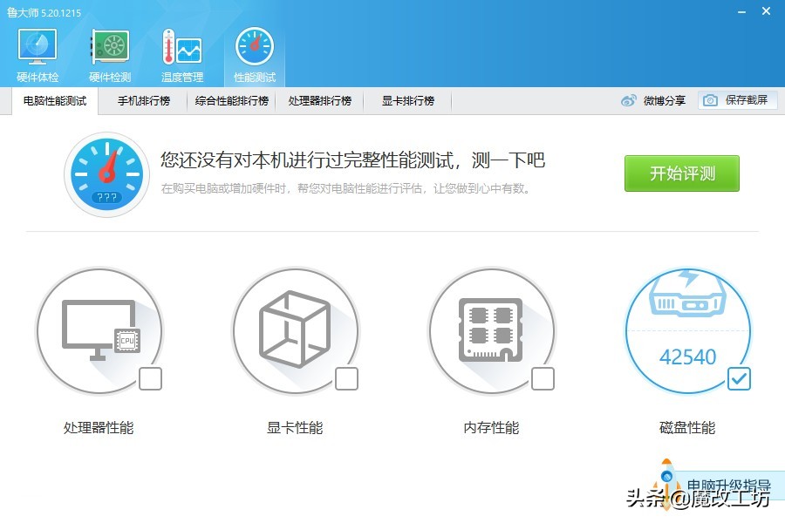Close the 鲁大师 window
The width and height of the screenshot is (785, 523).
point(766,11)
